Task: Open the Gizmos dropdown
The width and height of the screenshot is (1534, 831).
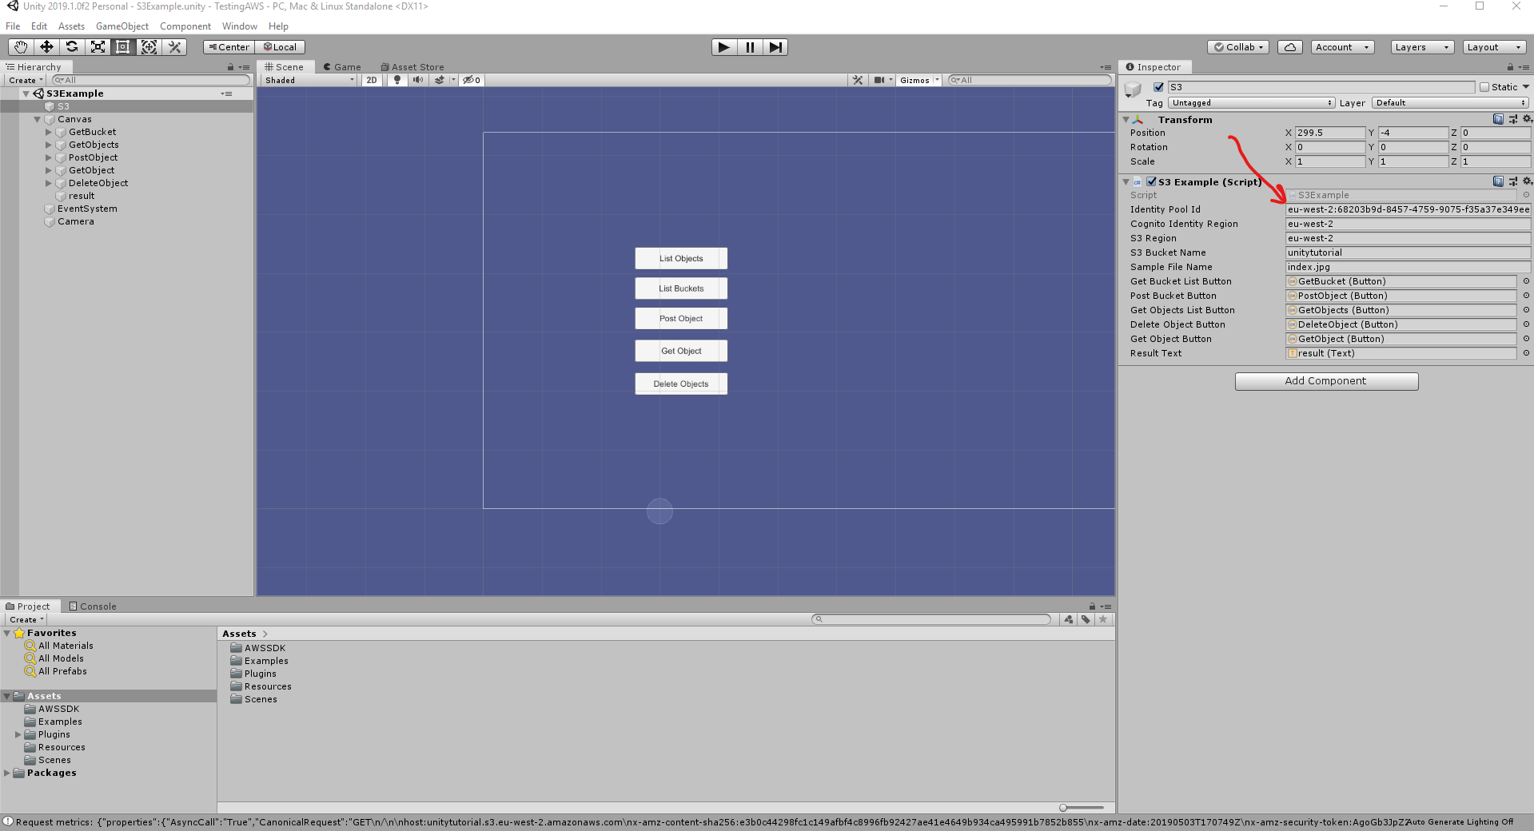Action: click(919, 80)
